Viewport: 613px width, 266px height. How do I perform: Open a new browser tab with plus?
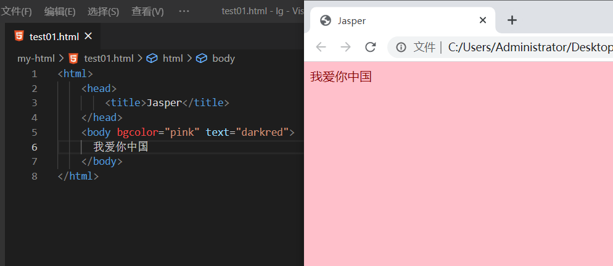point(511,20)
